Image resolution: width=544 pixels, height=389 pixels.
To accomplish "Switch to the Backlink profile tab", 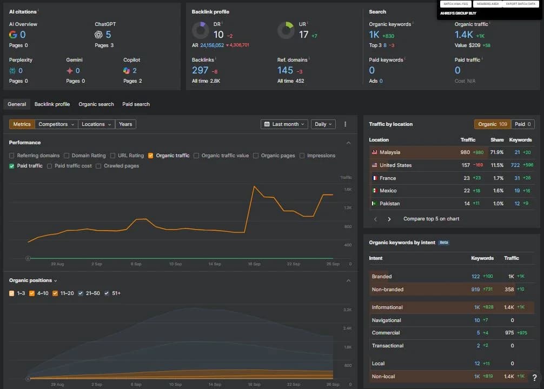I will coord(52,104).
